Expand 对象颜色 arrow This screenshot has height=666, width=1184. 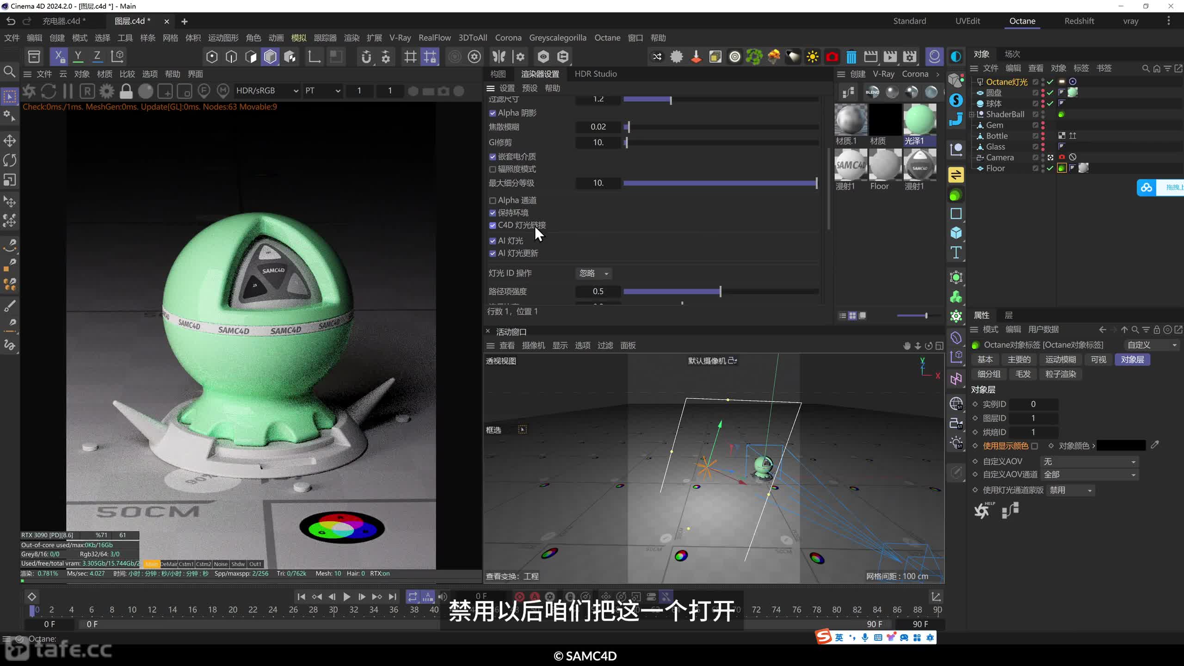(1093, 446)
